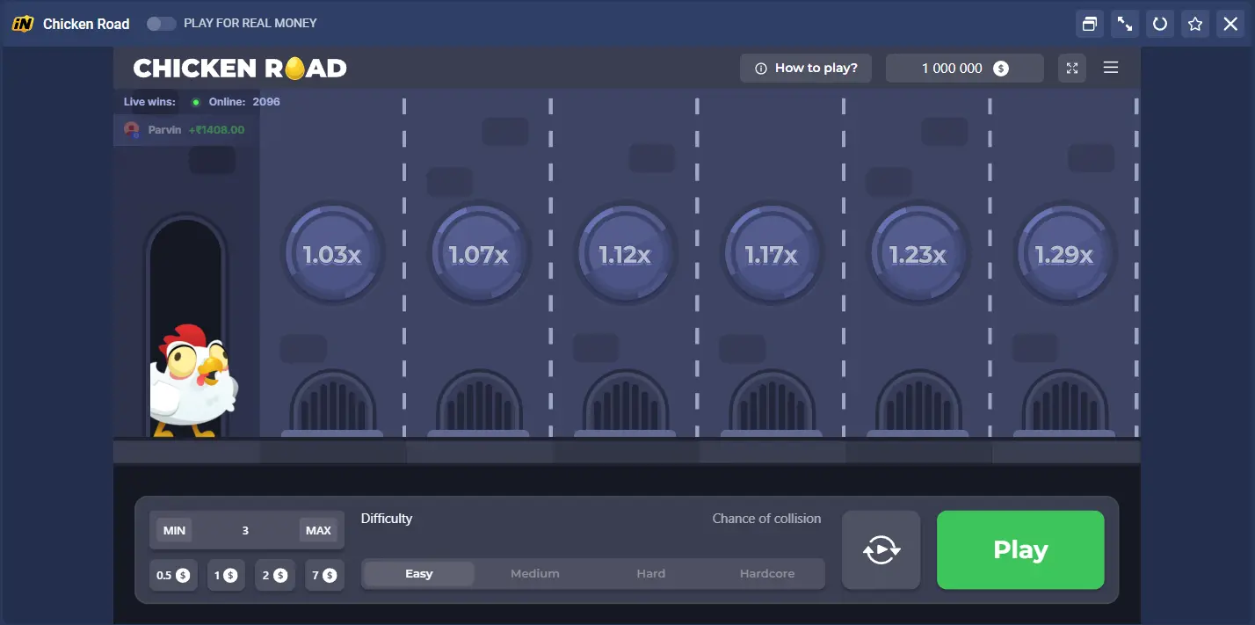Image resolution: width=1255 pixels, height=625 pixels.
Task: Click the favorite star icon
Action: tap(1195, 24)
